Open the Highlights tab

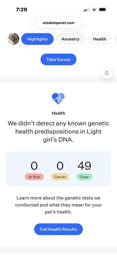tap(37, 39)
